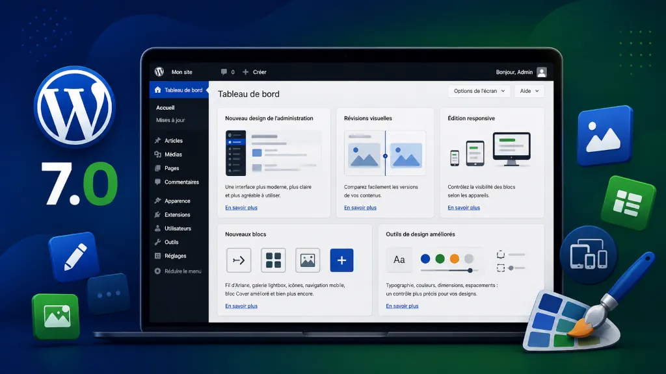Open the Apparence menu

click(x=177, y=201)
